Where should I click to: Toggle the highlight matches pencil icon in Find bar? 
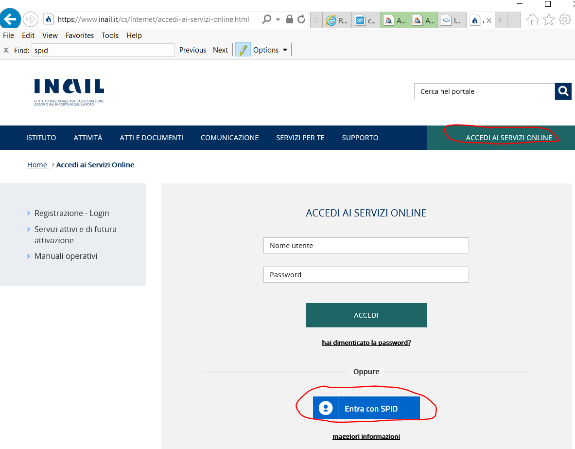243,50
